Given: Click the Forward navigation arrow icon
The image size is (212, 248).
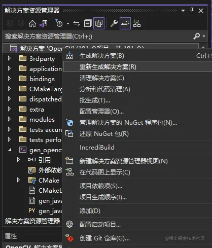Looking at the screenshot, I should pos(21,23).
